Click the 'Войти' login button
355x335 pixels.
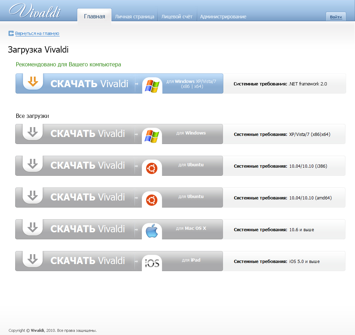click(x=336, y=17)
